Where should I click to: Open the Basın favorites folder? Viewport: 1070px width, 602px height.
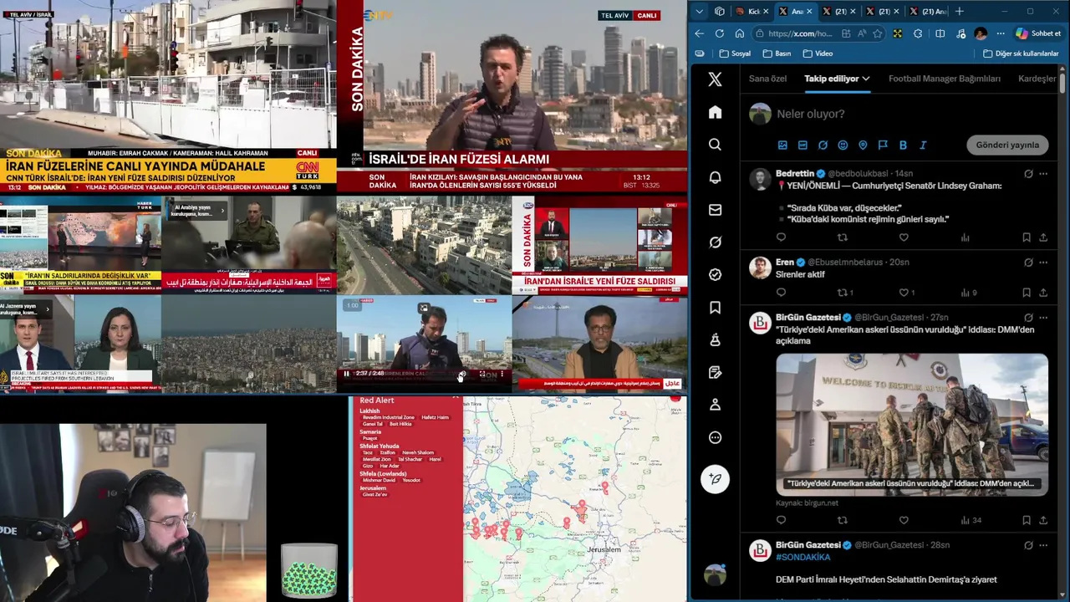pos(777,54)
